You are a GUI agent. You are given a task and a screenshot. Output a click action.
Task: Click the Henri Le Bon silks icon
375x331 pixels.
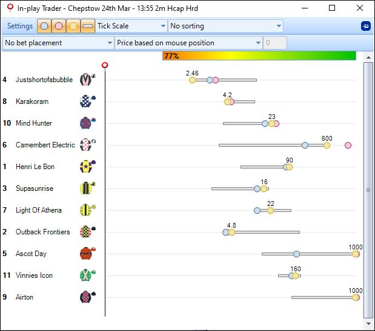88,166
